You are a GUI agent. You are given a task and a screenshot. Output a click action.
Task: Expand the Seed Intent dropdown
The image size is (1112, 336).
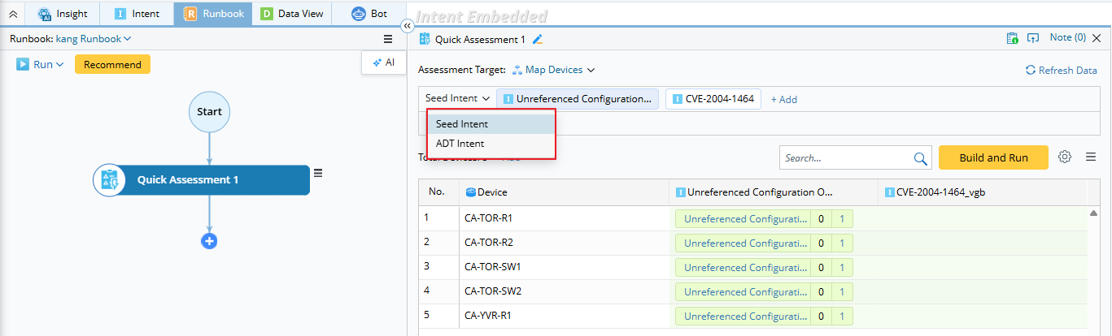pos(458,99)
